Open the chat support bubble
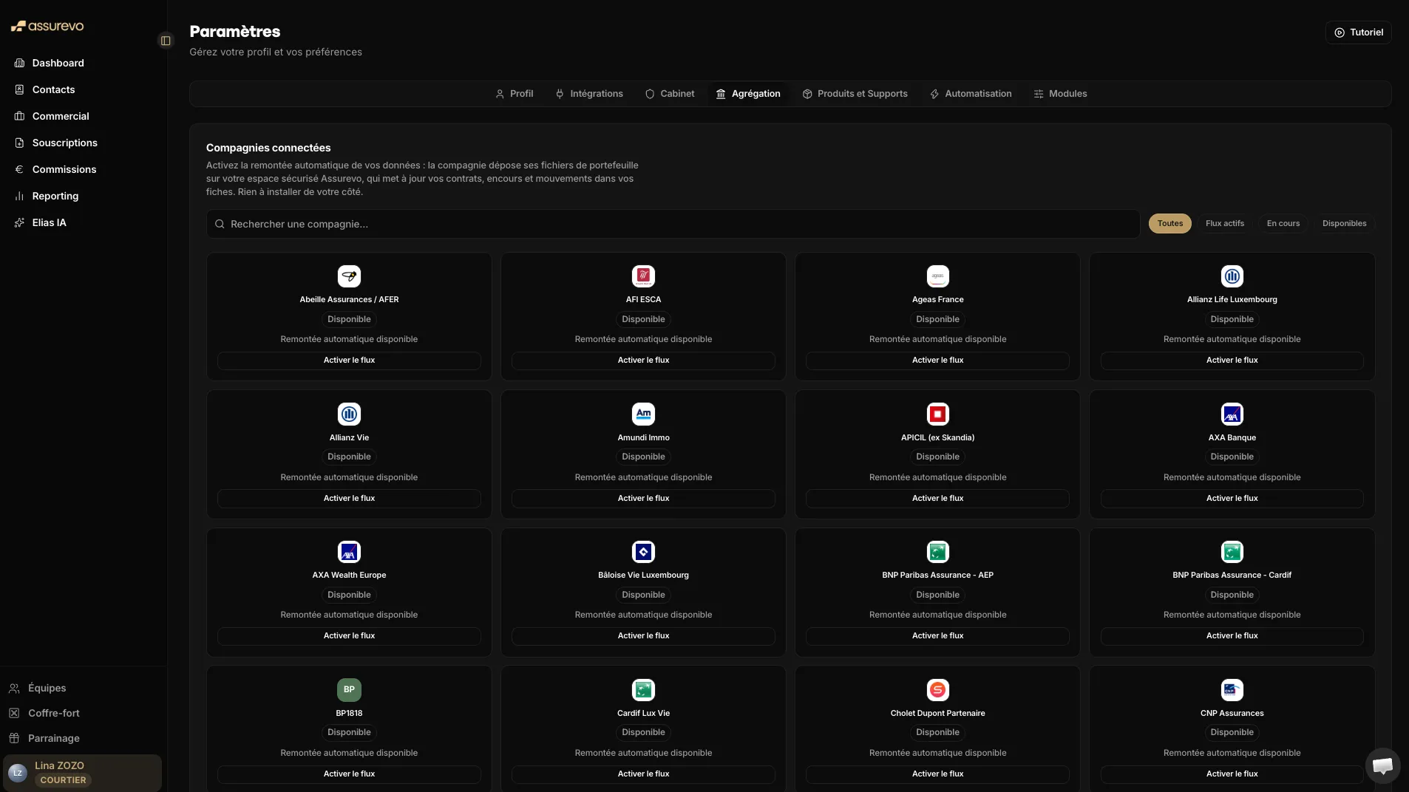The height and width of the screenshot is (792, 1409). click(1382, 766)
